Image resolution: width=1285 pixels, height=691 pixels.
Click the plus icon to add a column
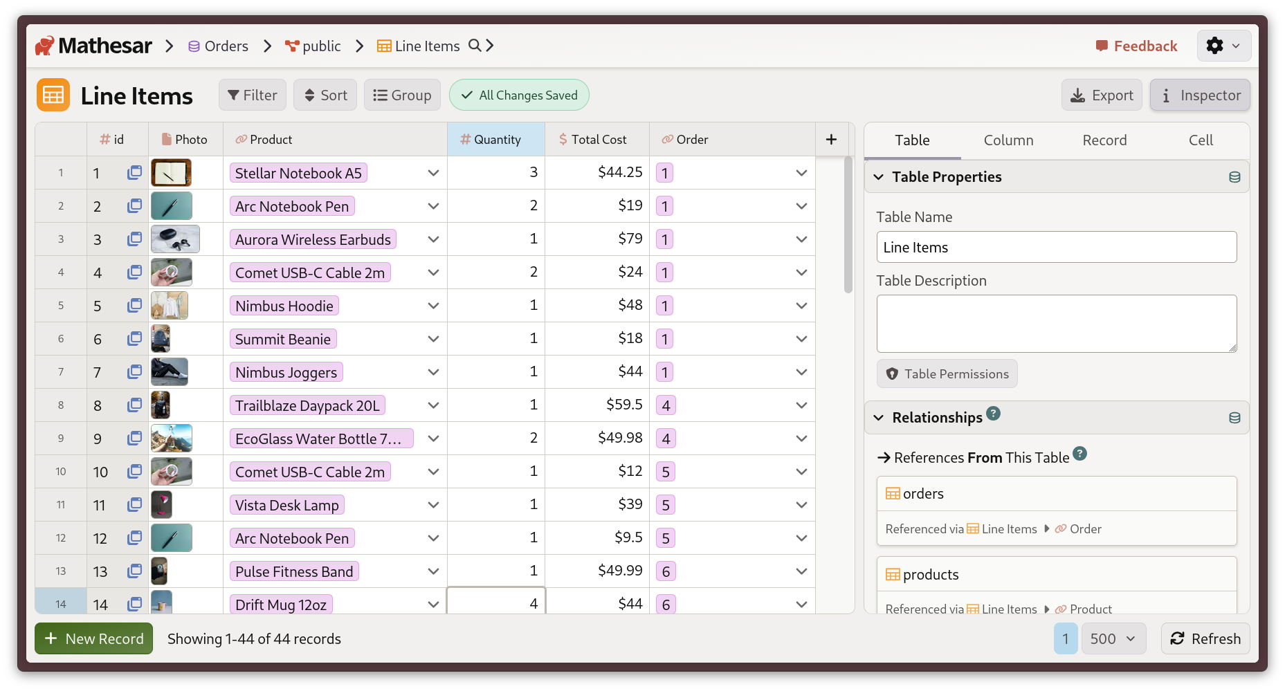[831, 140]
